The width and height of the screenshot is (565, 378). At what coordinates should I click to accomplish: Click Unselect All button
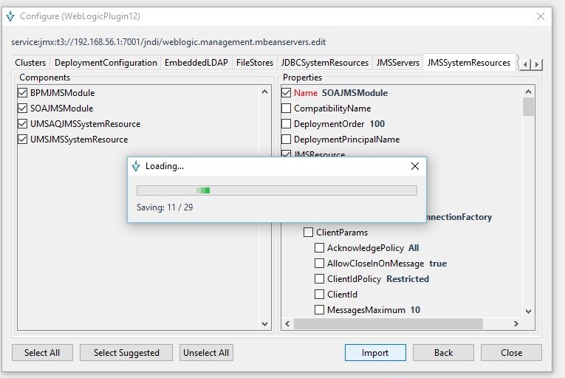coord(207,353)
